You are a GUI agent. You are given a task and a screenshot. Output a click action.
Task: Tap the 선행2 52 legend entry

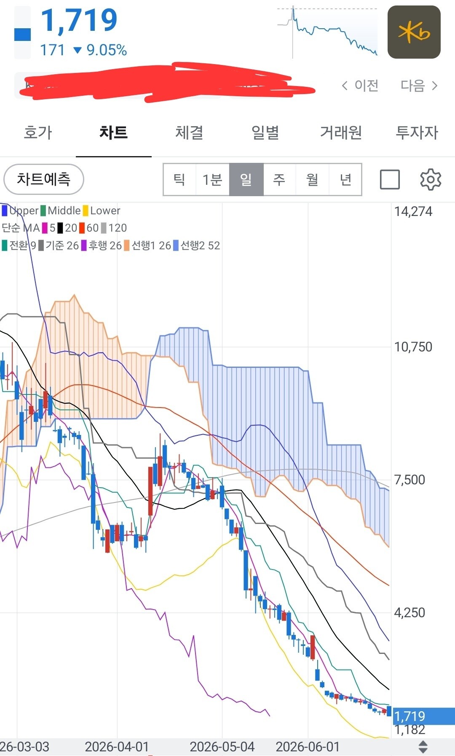(x=196, y=246)
